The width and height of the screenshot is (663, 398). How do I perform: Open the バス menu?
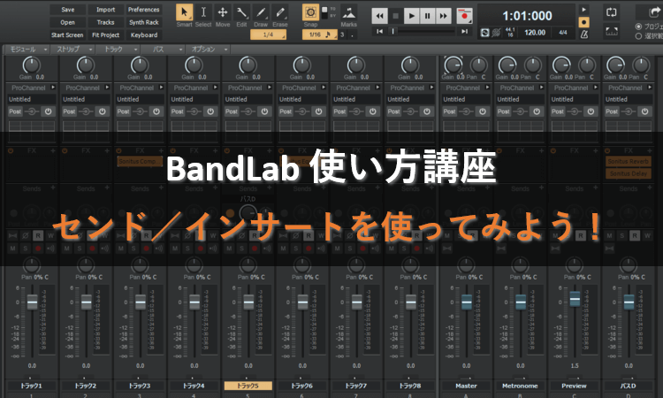[x=164, y=50]
